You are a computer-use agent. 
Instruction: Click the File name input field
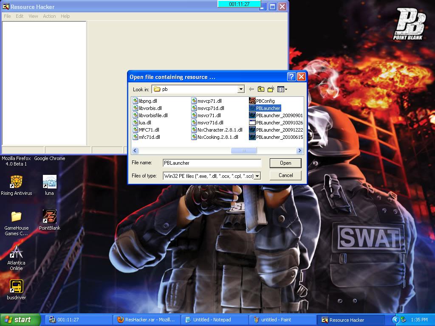click(212, 163)
